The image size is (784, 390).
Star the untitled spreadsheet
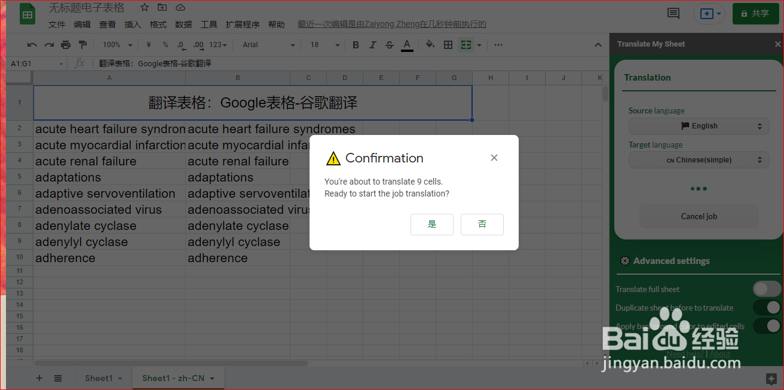[144, 8]
